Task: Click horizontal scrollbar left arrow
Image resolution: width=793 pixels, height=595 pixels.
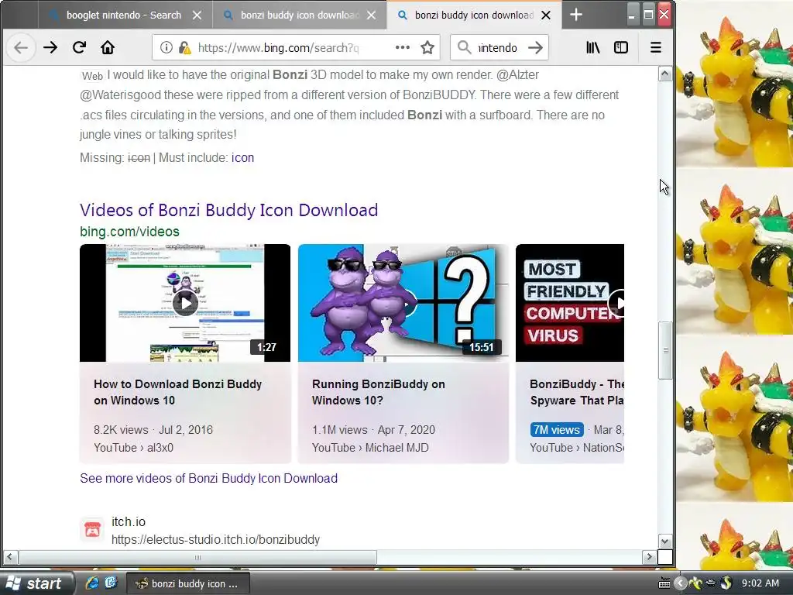Action: point(10,557)
